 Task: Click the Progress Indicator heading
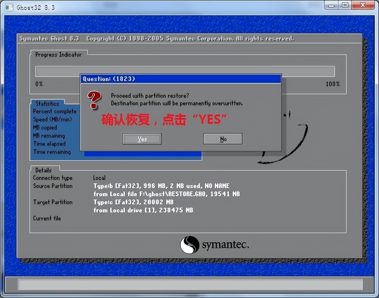(58, 55)
